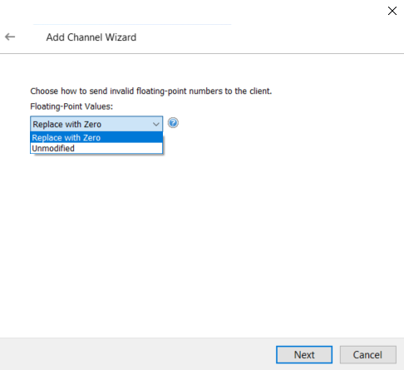Select the left-pointing arrow beside the wizard title
This screenshot has height=370, width=404.
coord(10,37)
